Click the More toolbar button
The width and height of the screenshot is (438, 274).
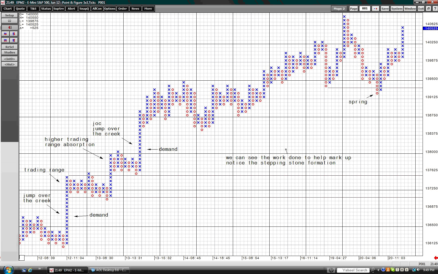pyautogui.click(x=148, y=9)
